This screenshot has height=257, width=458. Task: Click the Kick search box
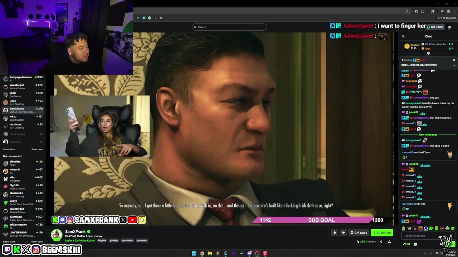tap(229, 27)
